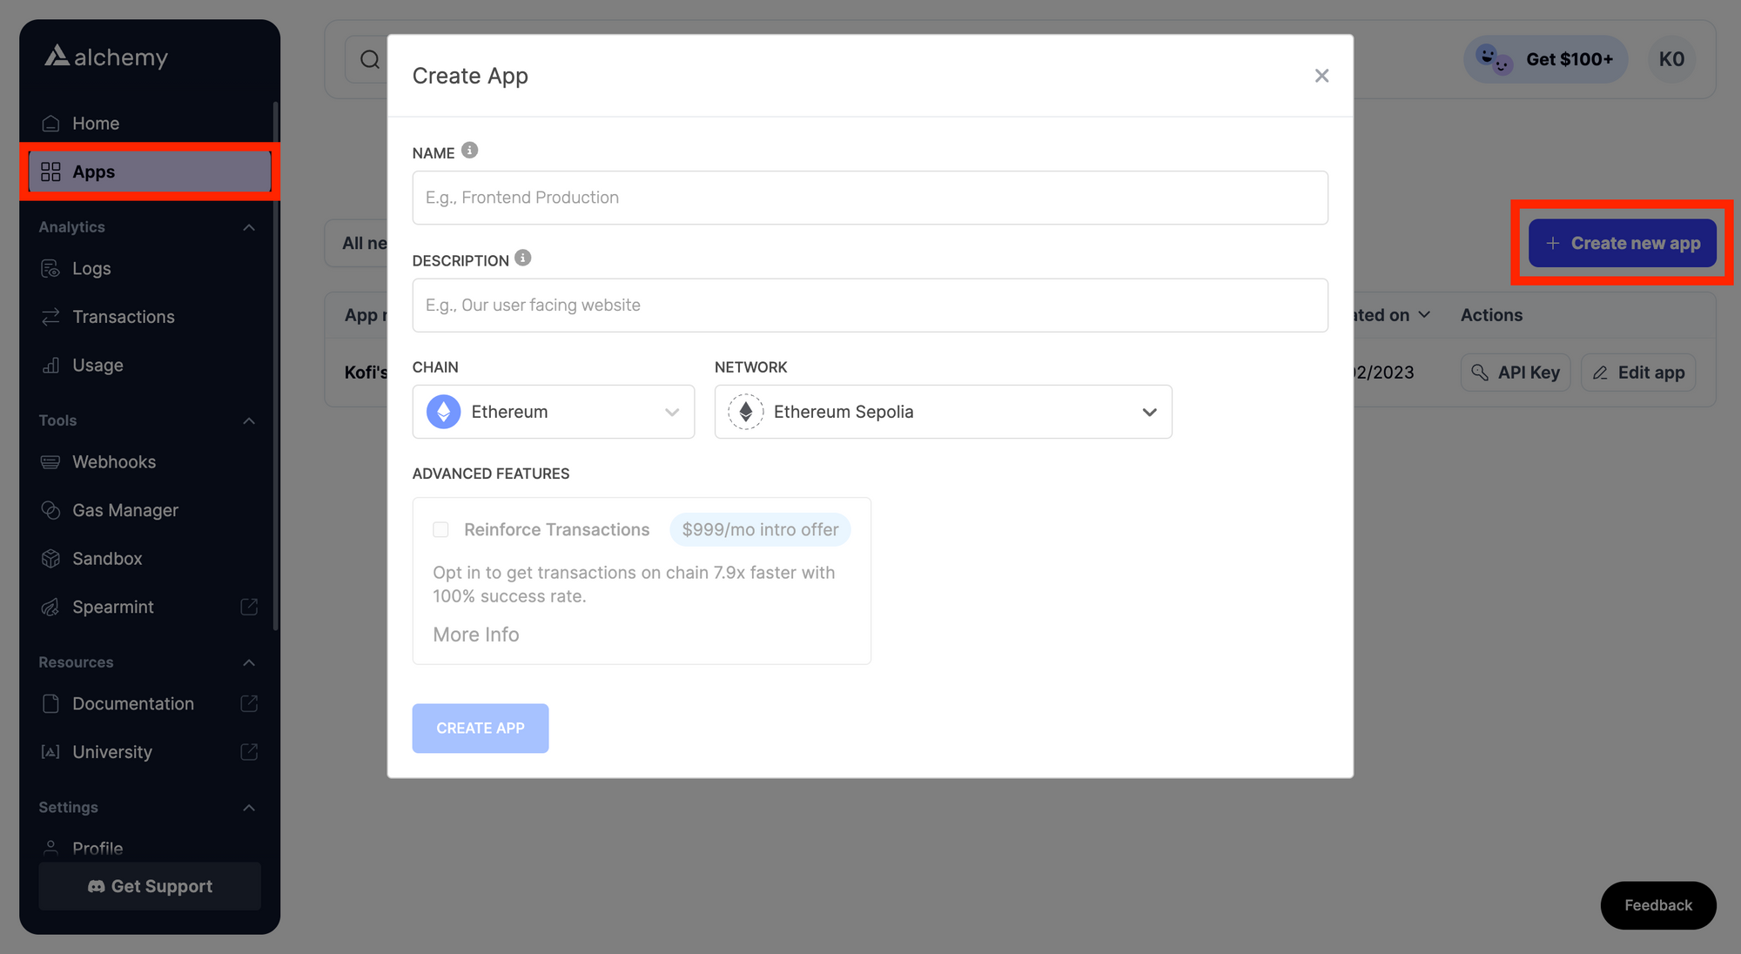Select the Webhooks tool icon

(x=51, y=461)
